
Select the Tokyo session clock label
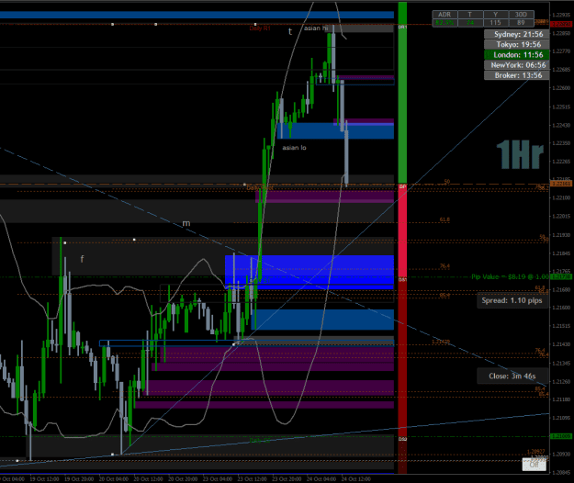pos(516,44)
